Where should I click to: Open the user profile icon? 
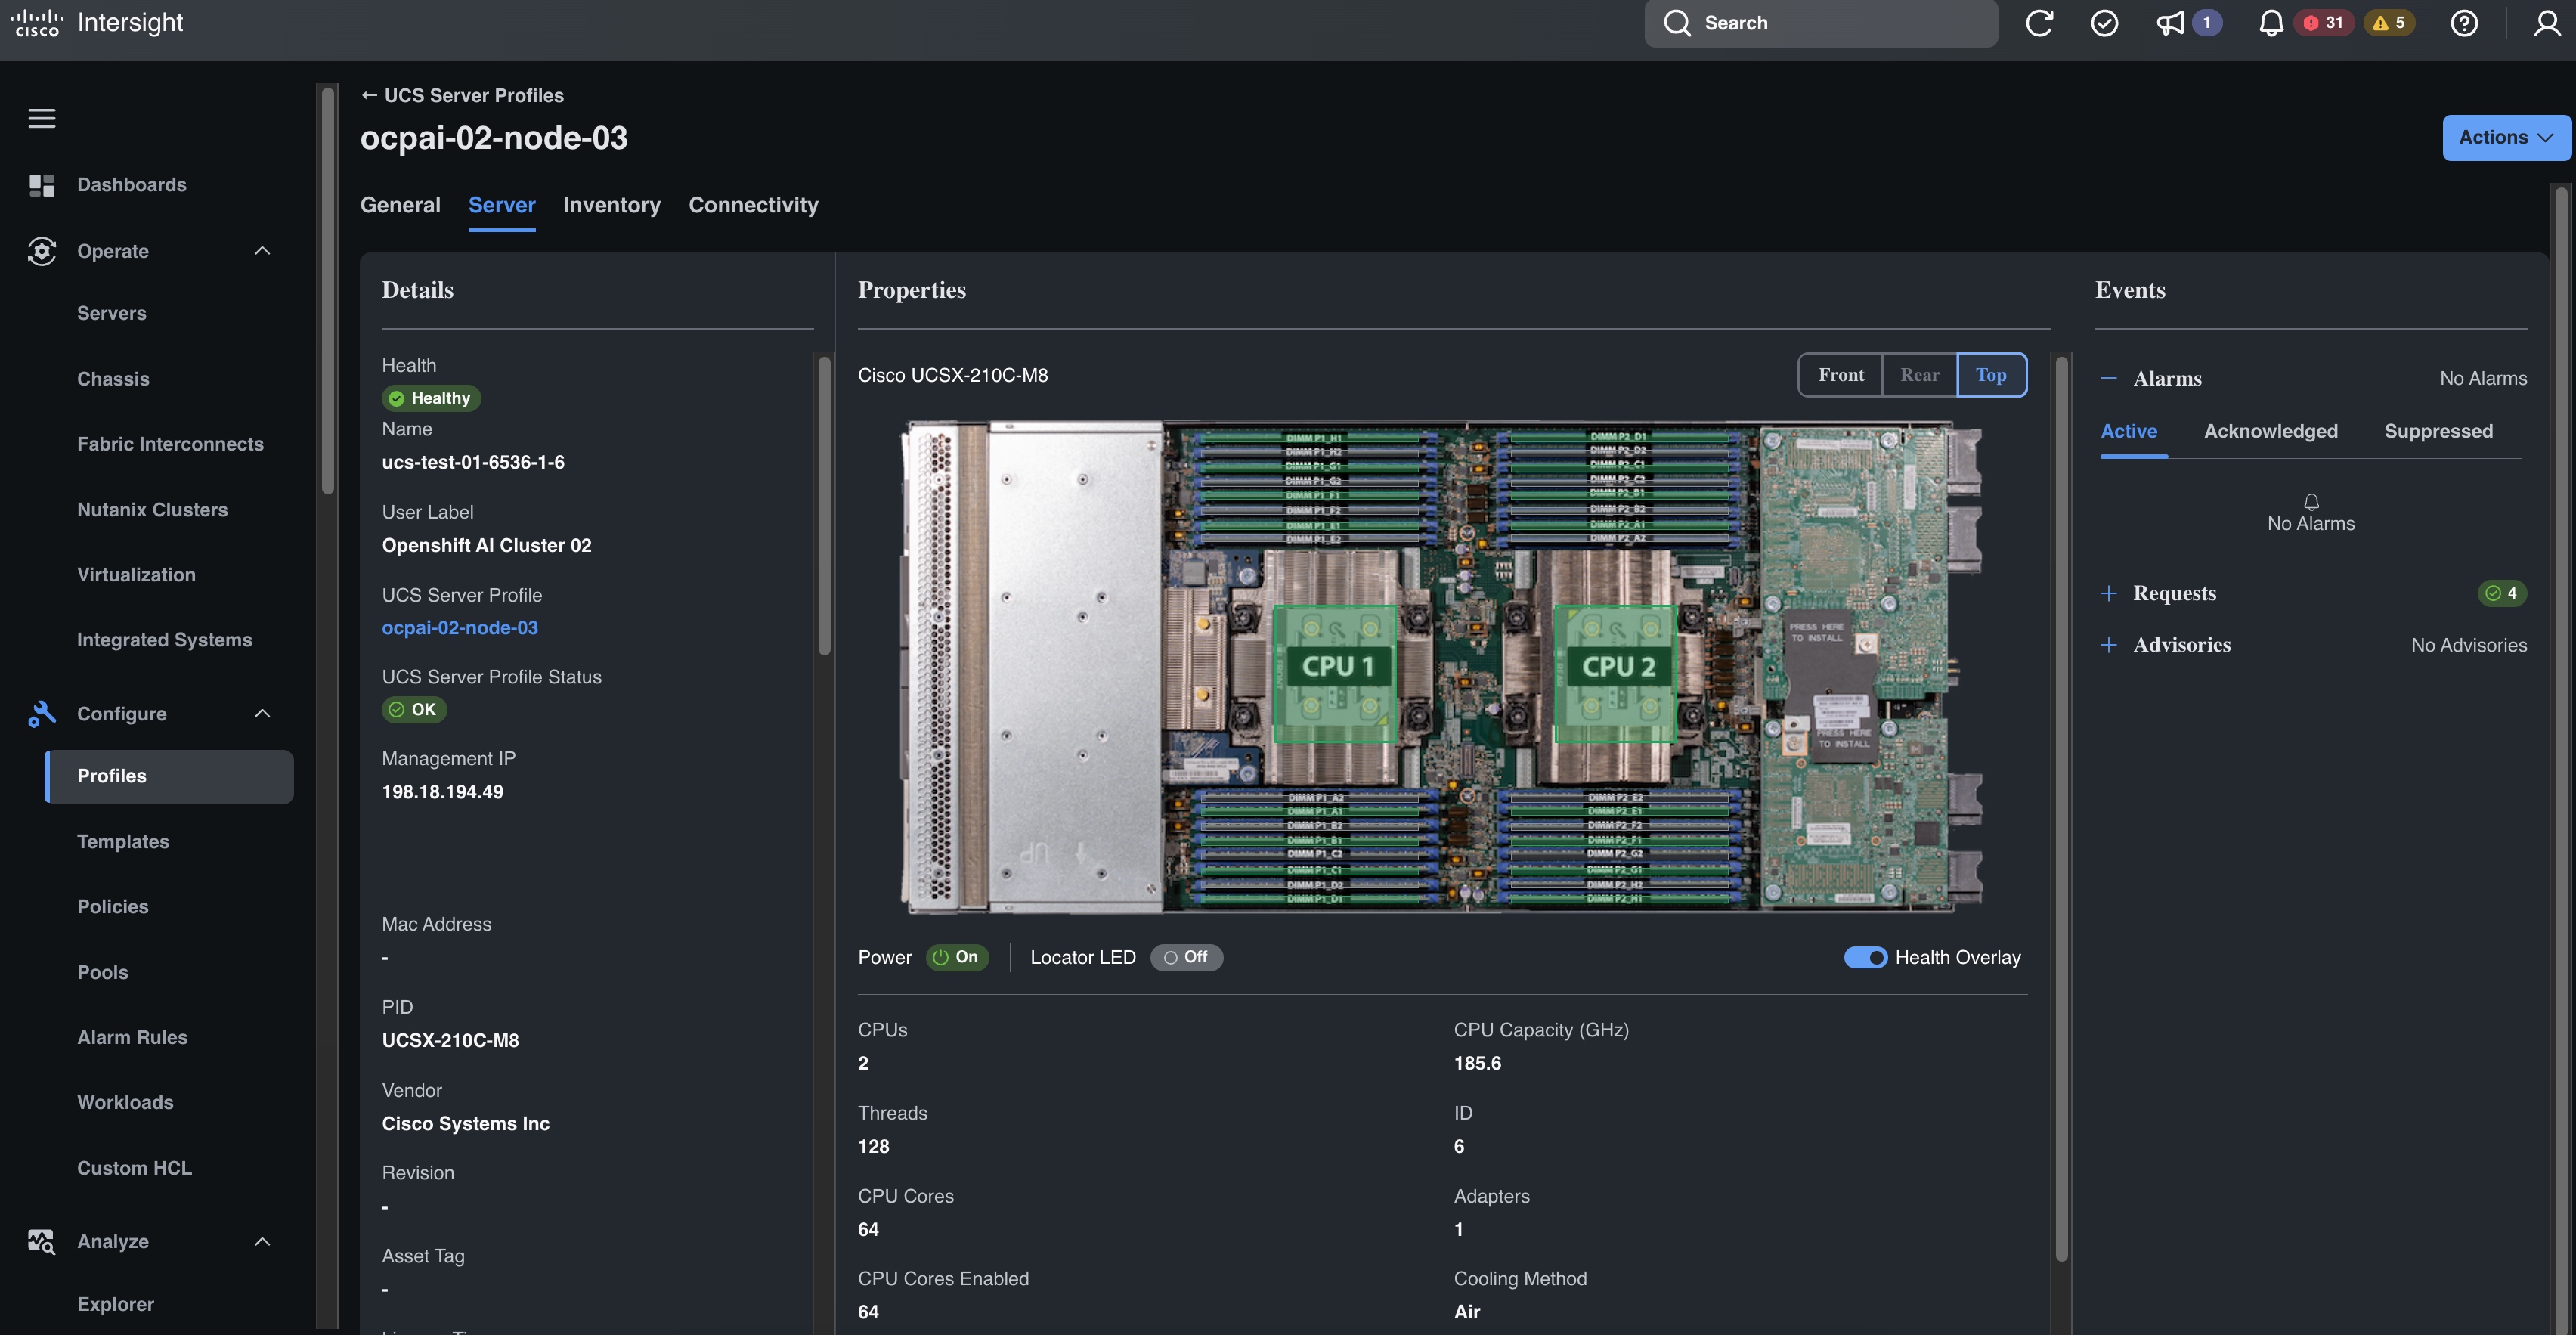click(2547, 23)
